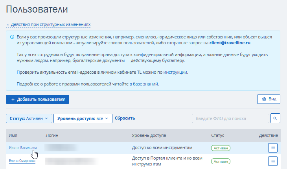Open the 'Вид' view settings button
Screen dimensions: 287x169
pyautogui.click(x=269, y=99)
